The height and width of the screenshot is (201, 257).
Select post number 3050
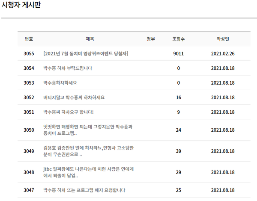click(x=29, y=130)
